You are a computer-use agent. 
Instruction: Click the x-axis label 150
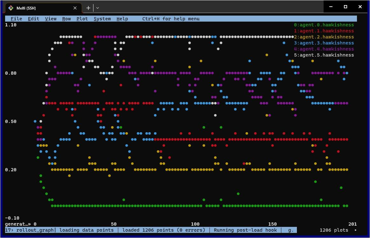tap(272, 224)
